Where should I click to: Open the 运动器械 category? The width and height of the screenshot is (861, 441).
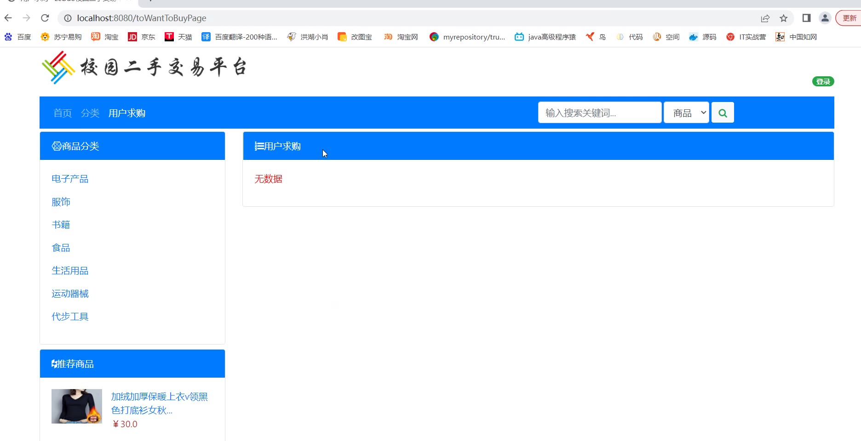click(x=70, y=294)
